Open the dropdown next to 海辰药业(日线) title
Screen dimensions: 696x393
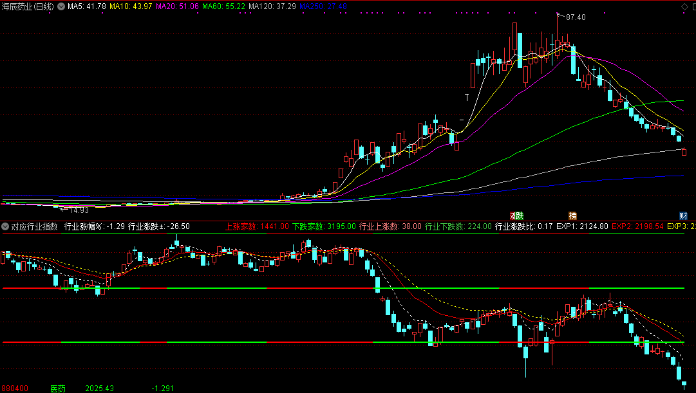pos(61,6)
